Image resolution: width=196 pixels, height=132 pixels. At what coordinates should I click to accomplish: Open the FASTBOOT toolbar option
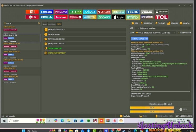[x=147, y=23]
